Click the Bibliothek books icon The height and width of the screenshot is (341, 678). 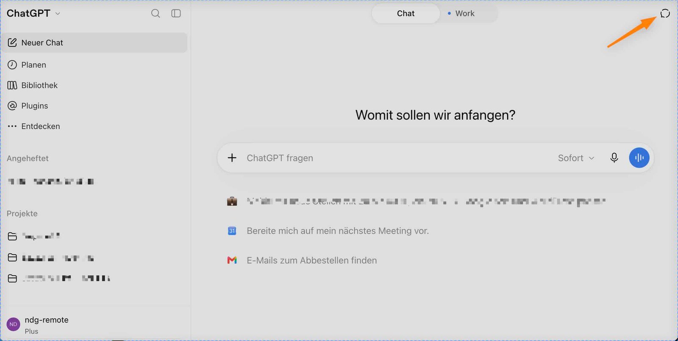(12, 85)
